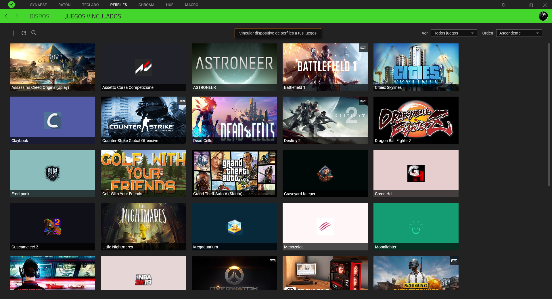
Task: Go forward with the right arrow
Action: pos(17,16)
